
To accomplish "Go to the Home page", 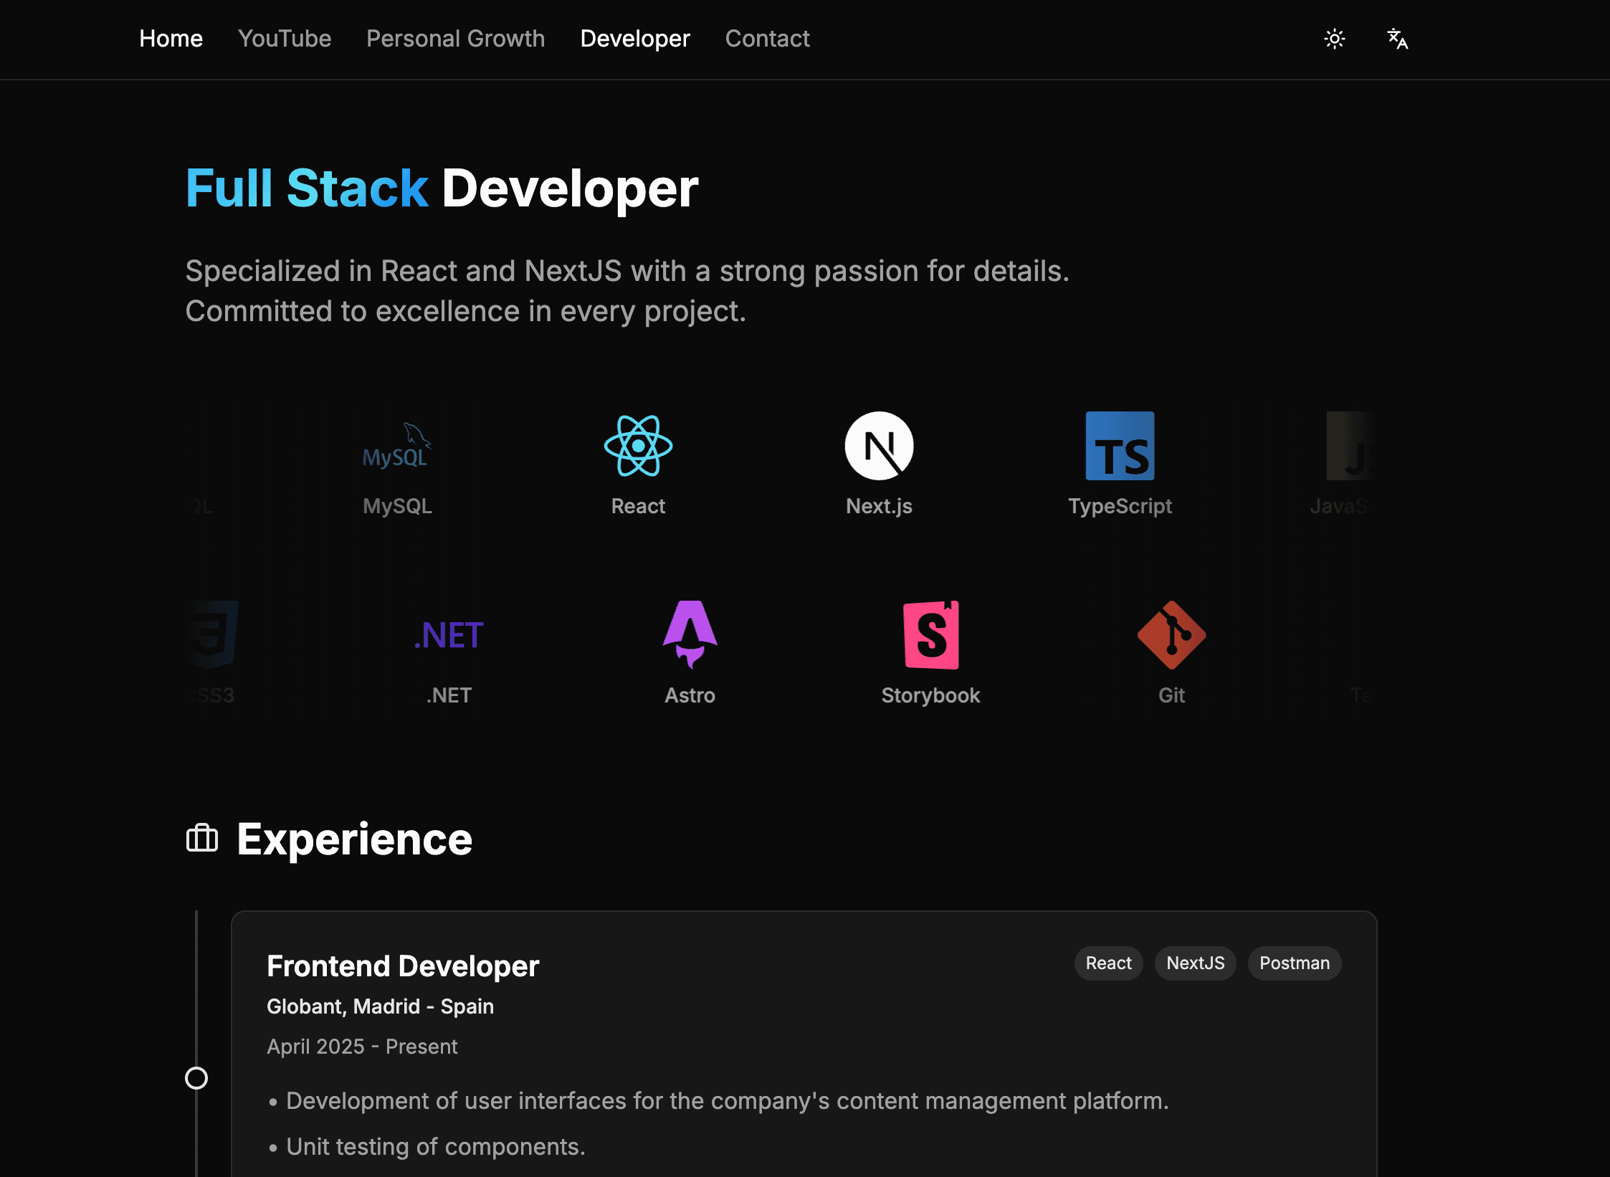I will coord(171,39).
